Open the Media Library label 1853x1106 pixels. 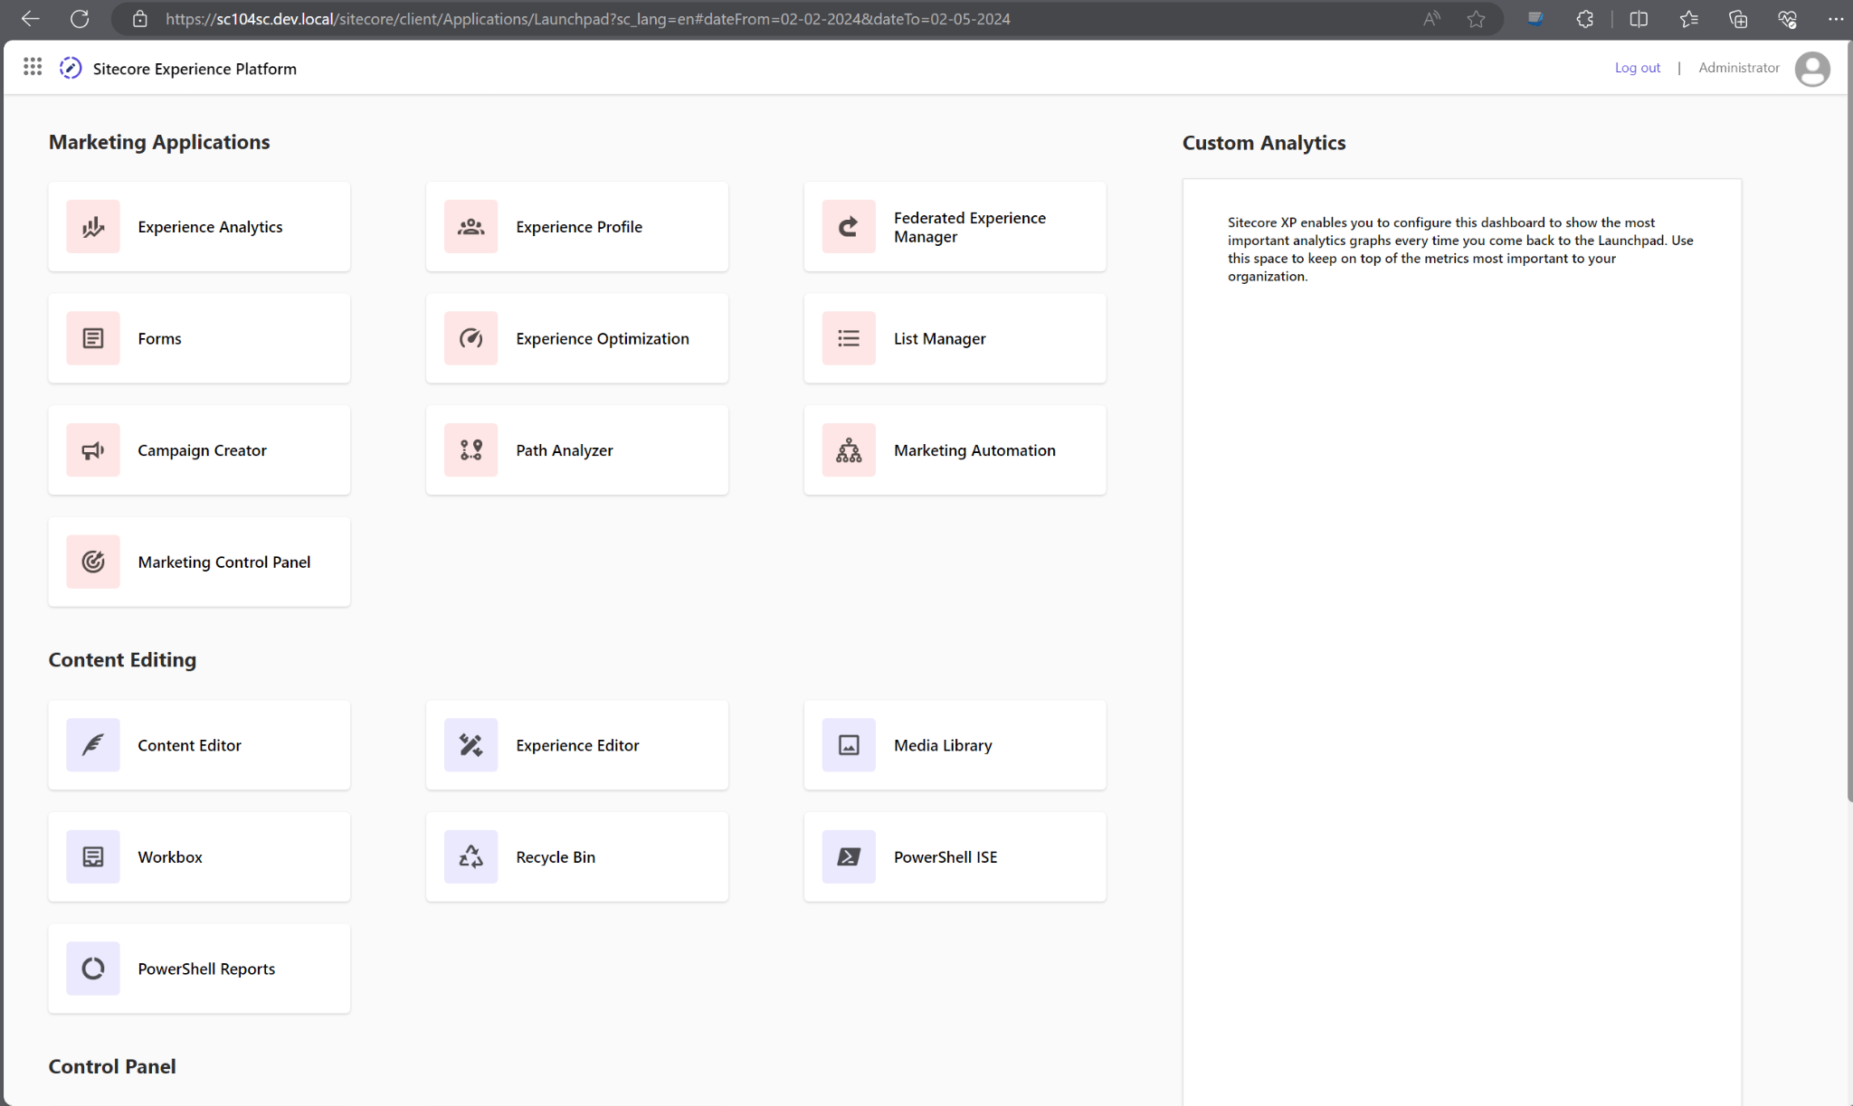click(x=943, y=745)
